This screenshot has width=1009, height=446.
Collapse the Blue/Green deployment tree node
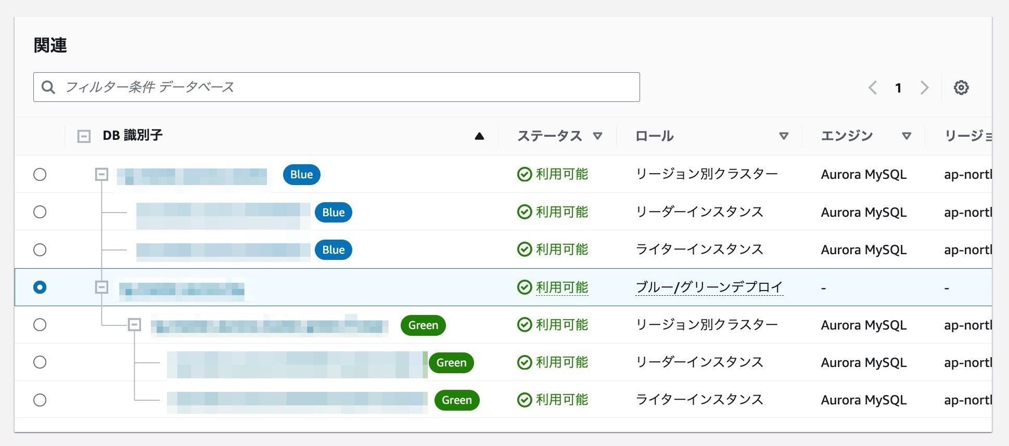[x=101, y=287]
